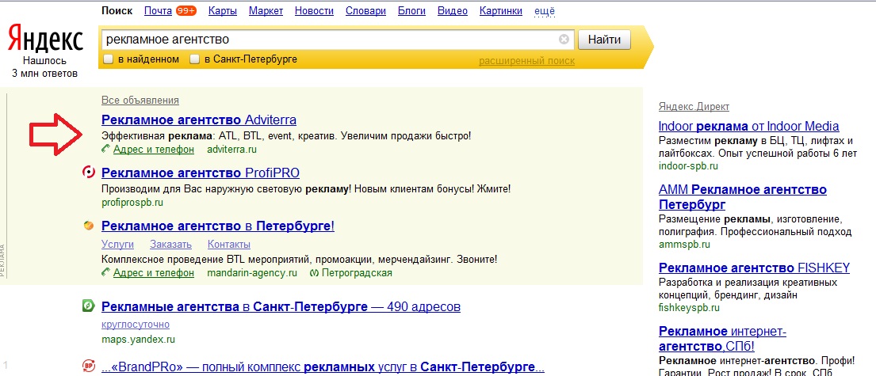
Task: Click the indoor-spb.ru green URL
Action: click(x=688, y=165)
